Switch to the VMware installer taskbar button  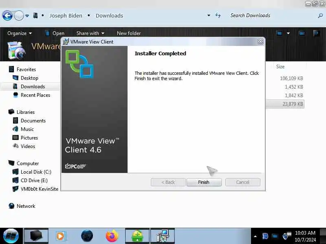pyautogui.click(x=162, y=236)
